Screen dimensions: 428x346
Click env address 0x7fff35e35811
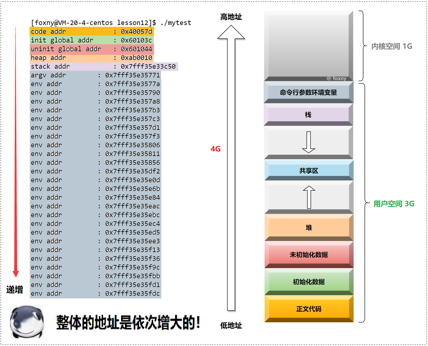point(133,154)
